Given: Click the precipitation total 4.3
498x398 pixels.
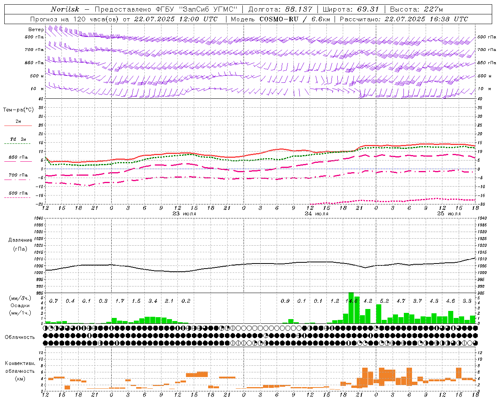Looking at the screenshot, I should point(434,301).
